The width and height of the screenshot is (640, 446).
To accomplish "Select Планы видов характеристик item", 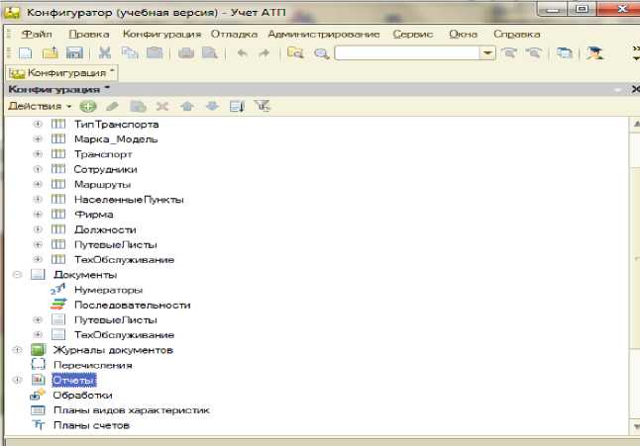I will [x=132, y=410].
